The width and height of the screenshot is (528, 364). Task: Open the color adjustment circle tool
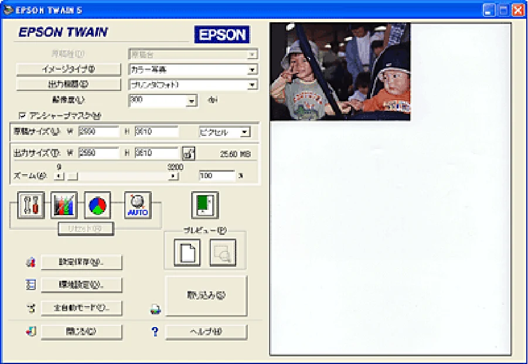coord(97,205)
